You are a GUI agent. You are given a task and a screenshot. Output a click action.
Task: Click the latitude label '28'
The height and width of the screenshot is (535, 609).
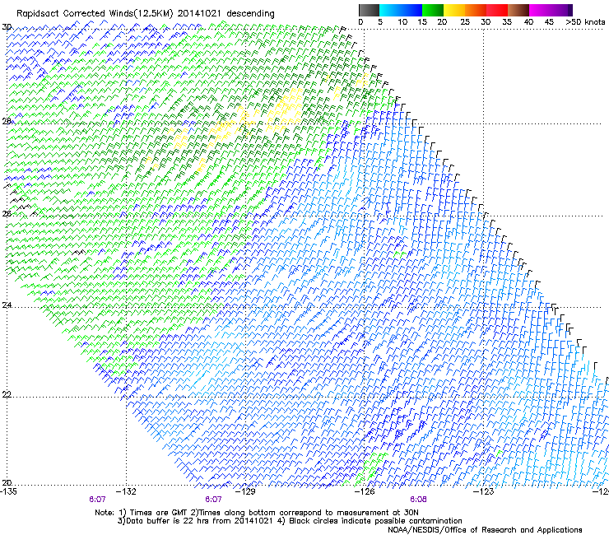(x=7, y=121)
